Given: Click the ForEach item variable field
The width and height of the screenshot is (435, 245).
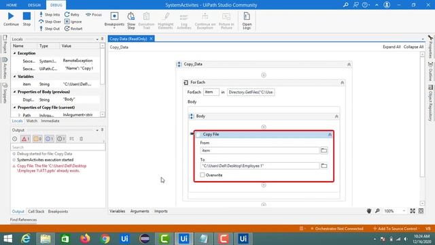Looking at the screenshot, I should [211, 93].
